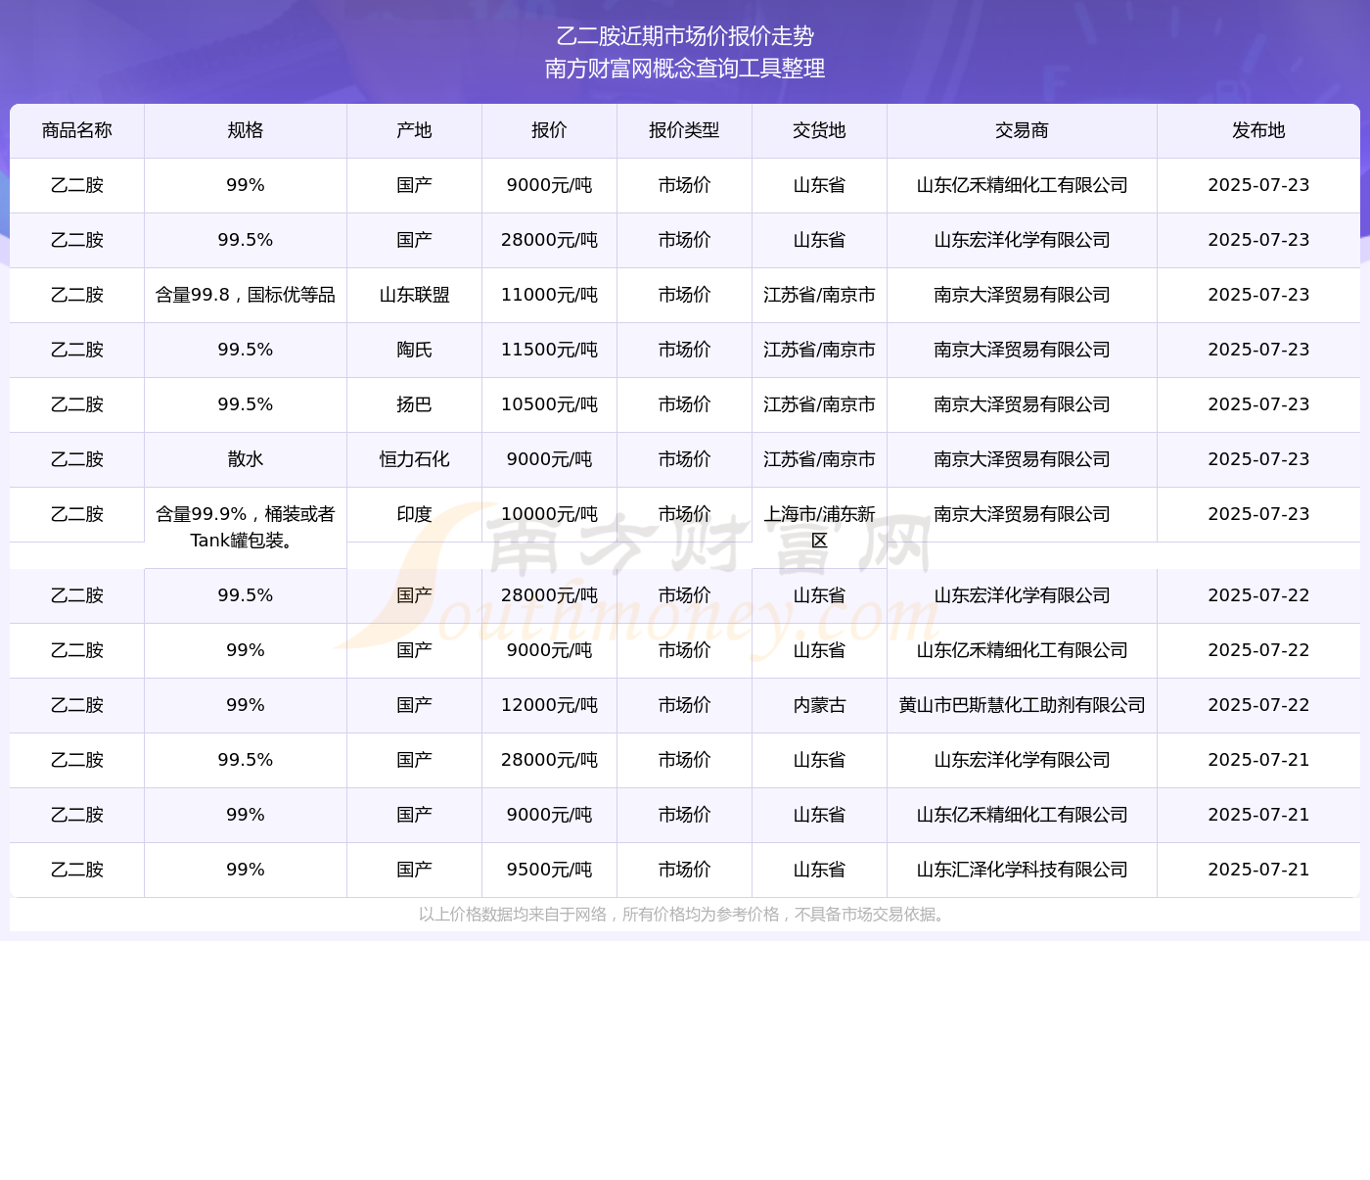This screenshot has height=1180, width=1370.
Task: Click the origin cell 陶氏
Action: (x=414, y=350)
